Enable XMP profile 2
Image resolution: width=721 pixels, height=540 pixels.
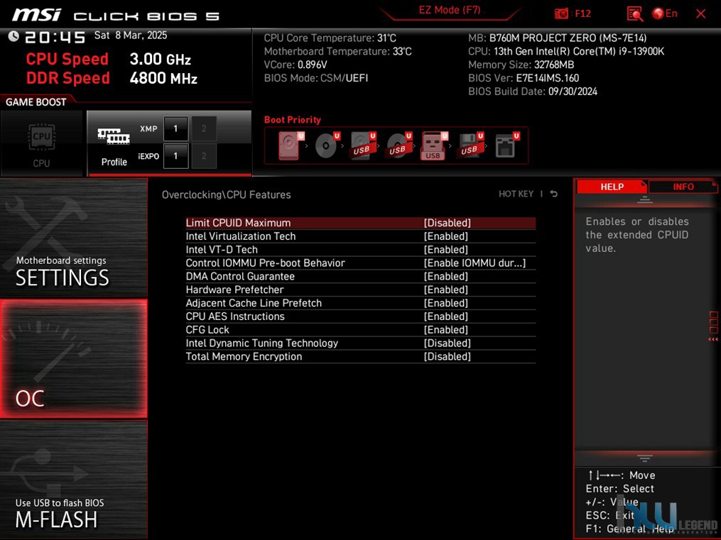coord(204,128)
